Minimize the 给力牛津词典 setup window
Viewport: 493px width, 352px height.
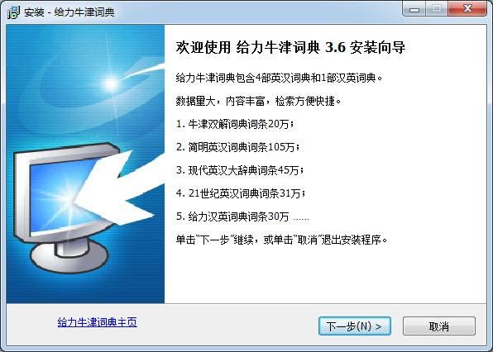click(x=414, y=8)
